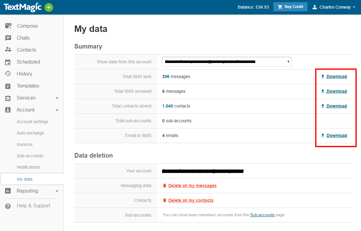Click the Chats speech bubble icon

pos(8,38)
